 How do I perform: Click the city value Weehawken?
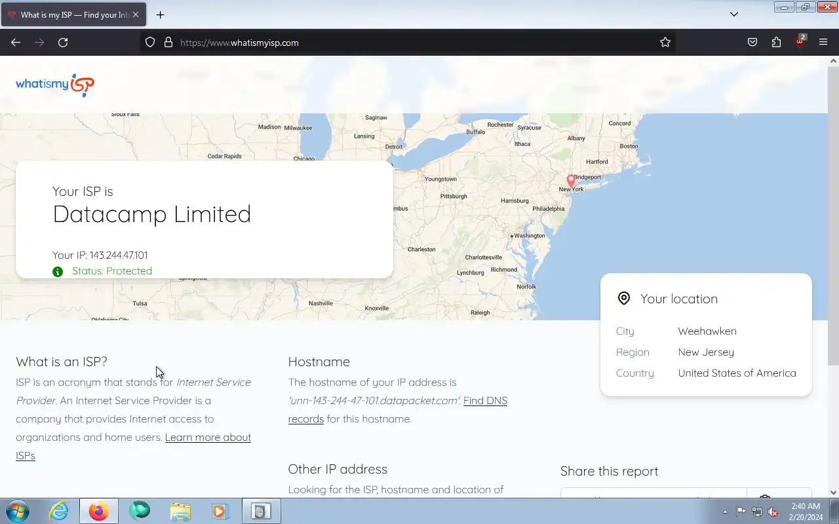tap(707, 331)
